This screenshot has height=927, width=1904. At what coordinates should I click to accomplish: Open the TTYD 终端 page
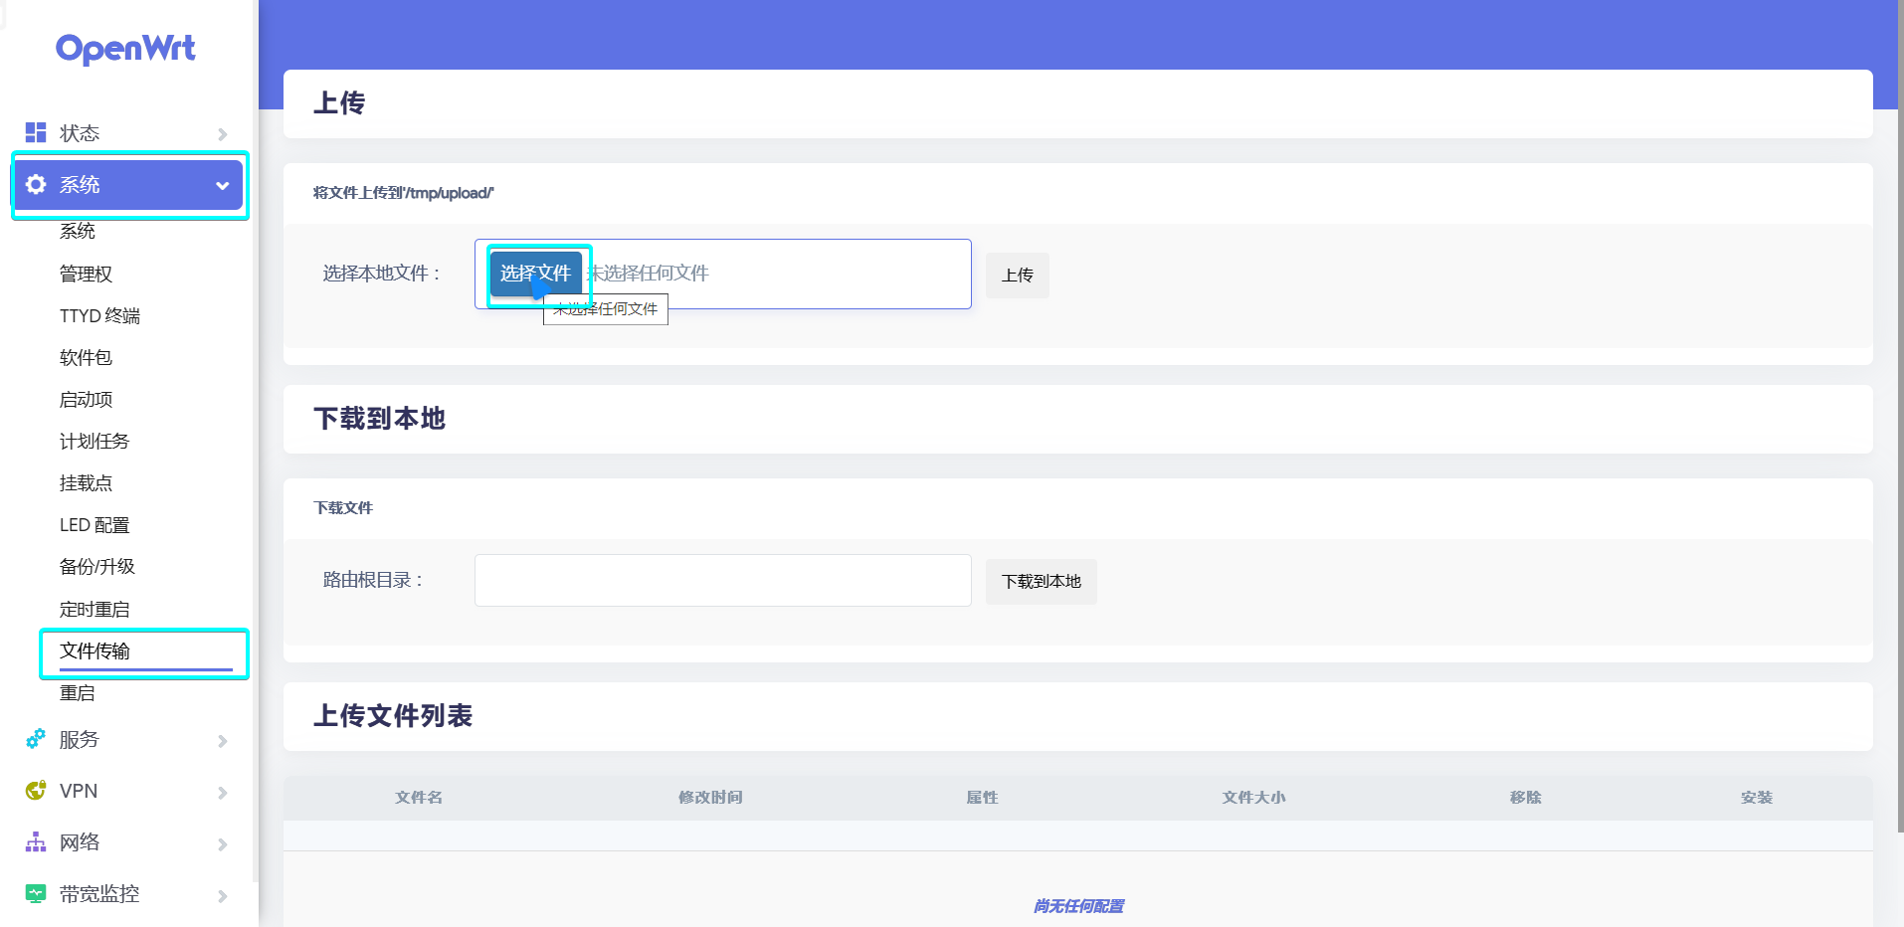[99, 315]
